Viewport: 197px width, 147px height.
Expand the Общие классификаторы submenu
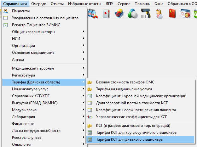click(33, 32)
